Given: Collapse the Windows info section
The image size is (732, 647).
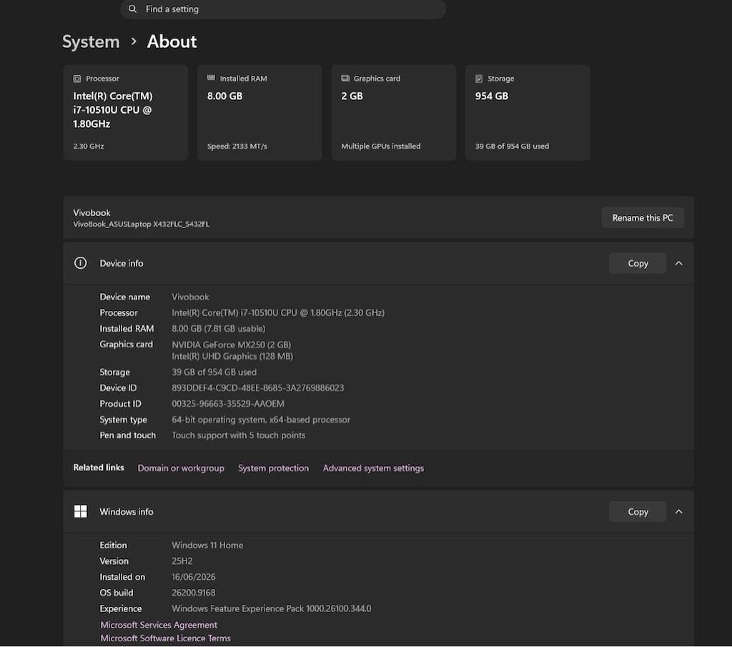Looking at the screenshot, I should (x=679, y=512).
